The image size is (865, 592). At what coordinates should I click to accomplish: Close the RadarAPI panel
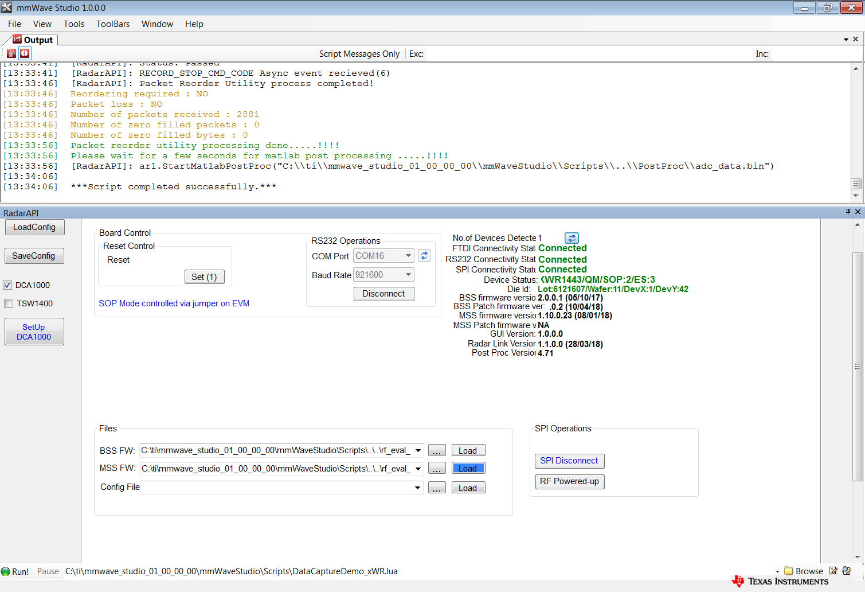858,212
